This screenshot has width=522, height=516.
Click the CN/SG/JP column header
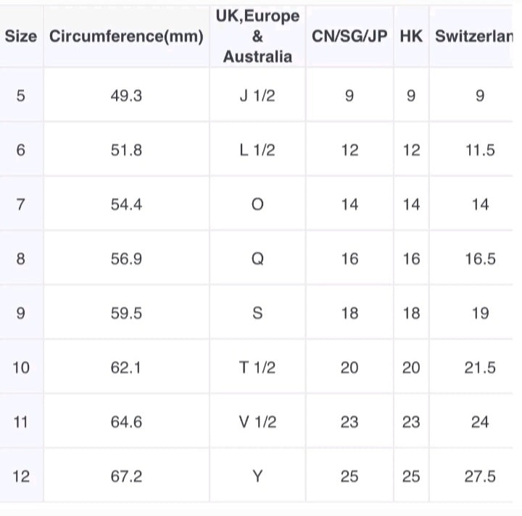click(349, 37)
